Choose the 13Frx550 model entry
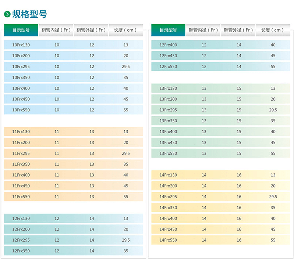 tap(168, 153)
